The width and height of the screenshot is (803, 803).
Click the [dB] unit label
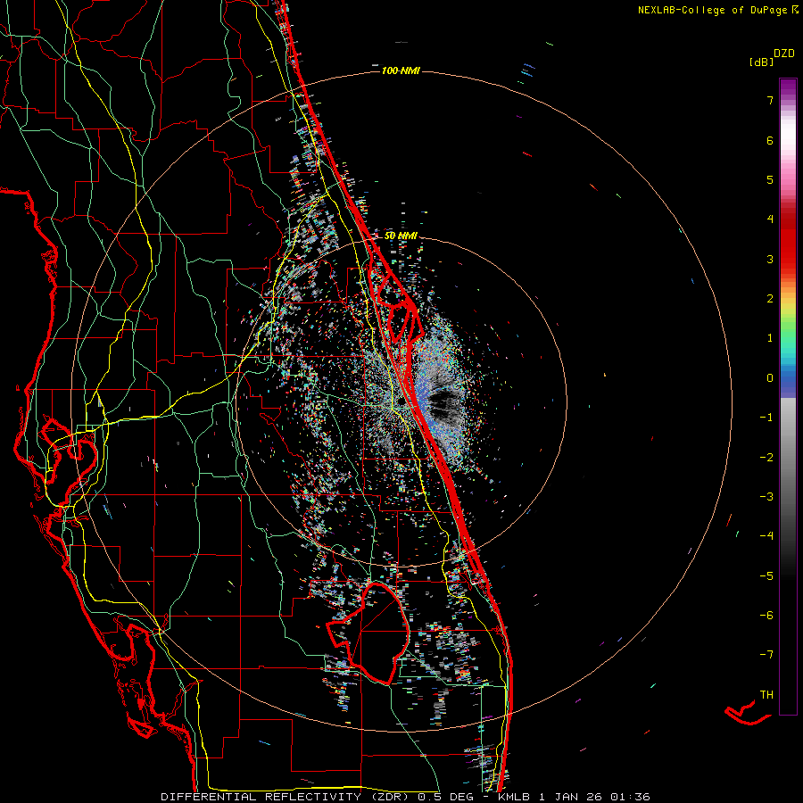coord(761,62)
